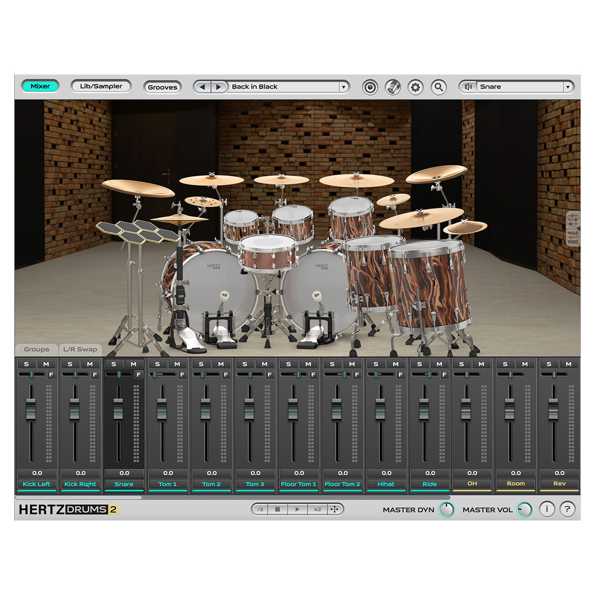Select the Snare channel label
Screen dimensions: 595x595
124,484
